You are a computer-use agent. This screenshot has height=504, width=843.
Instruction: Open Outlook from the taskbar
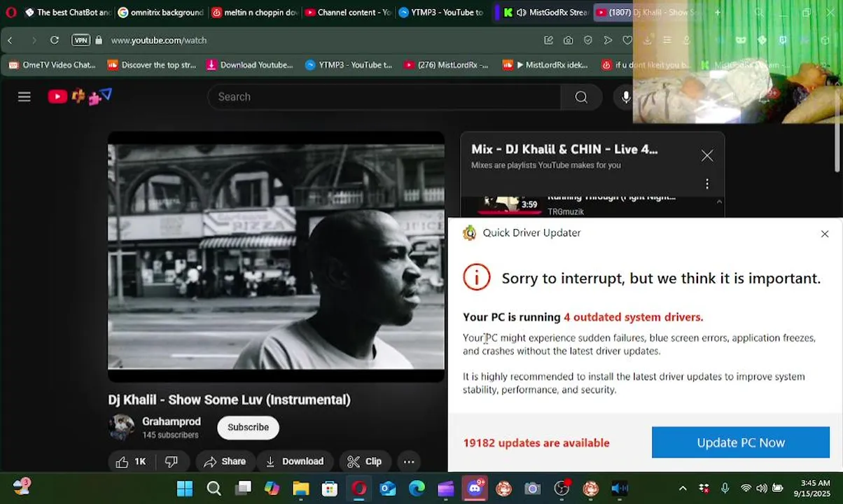388,488
